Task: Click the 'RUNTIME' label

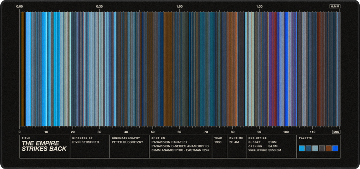Action: pos(236,138)
